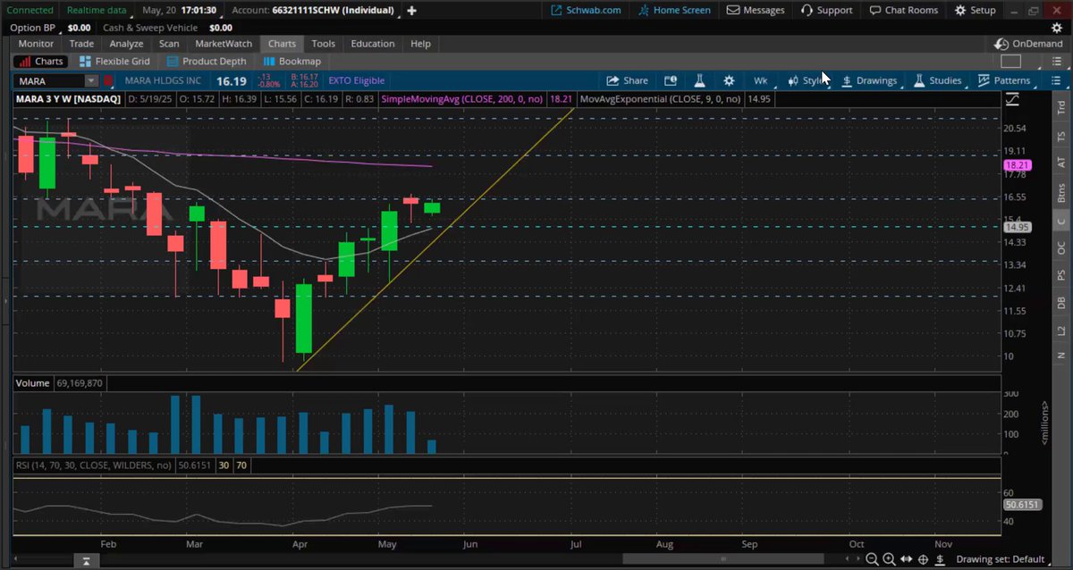The height and width of the screenshot is (570, 1073).
Task: Switch to the Education tab
Action: (x=373, y=43)
